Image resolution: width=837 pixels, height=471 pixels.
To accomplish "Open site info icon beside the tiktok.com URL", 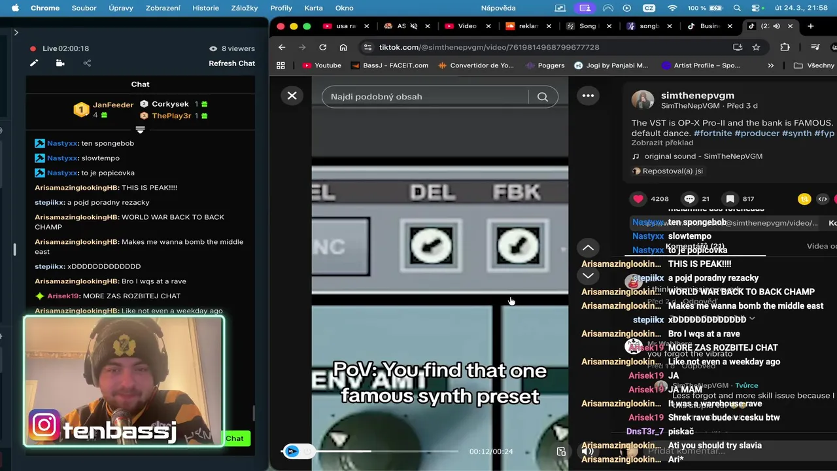I will (x=367, y=47).
